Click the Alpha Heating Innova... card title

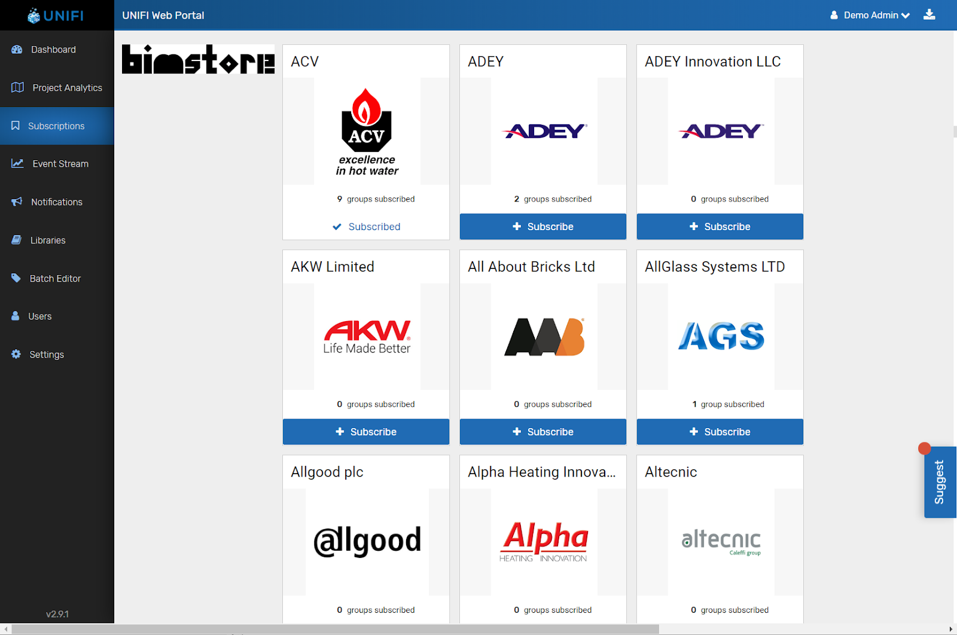pyautogui.click(x=542, y=472)
